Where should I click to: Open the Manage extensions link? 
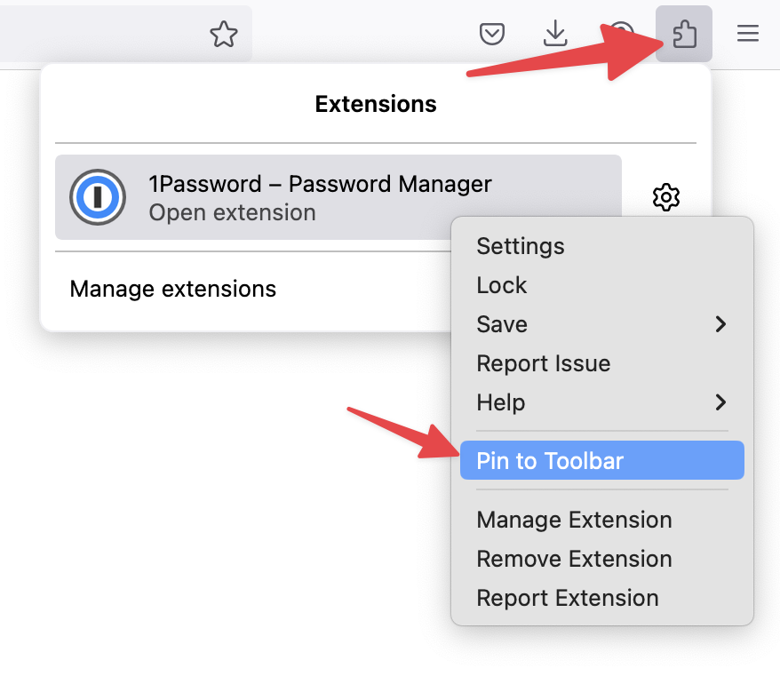click(x=173, y=289)
